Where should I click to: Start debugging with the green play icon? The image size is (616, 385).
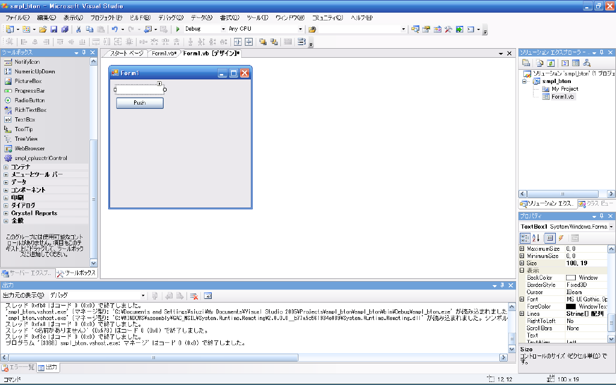(x=177, y=29)
